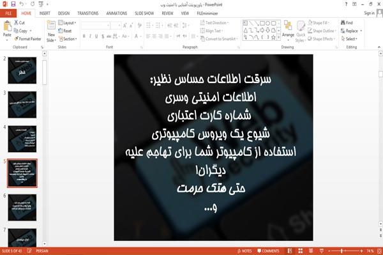
Task: Click the Reset slide button
Action: pyautogui.click(x=65, y=31)
